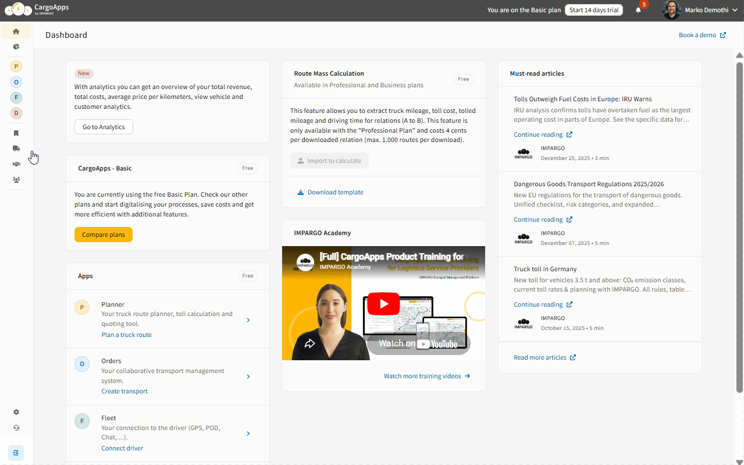Click the Go to Analytics button

pos(104,127)
